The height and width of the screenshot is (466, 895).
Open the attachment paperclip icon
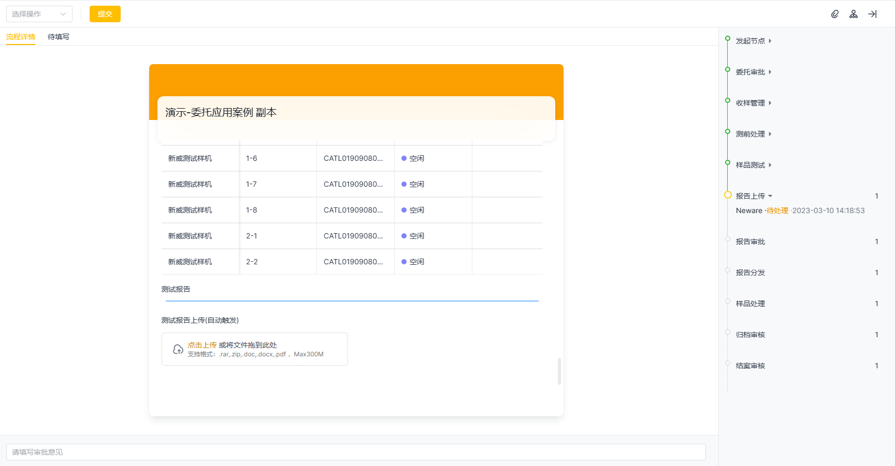tap(835, 14)
